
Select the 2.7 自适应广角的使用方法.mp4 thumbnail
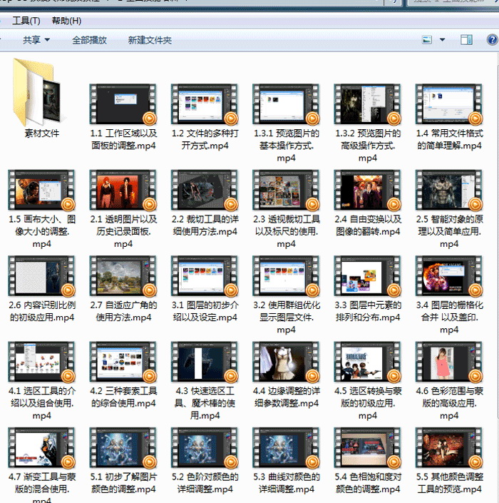pos(123,276)
